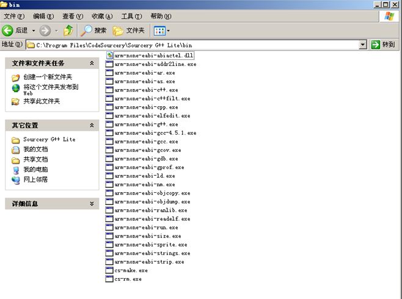Select arm-none-eabi-objcopy.exe icon
Viewport: 402px width, 299px height.
tap(109, 193)
